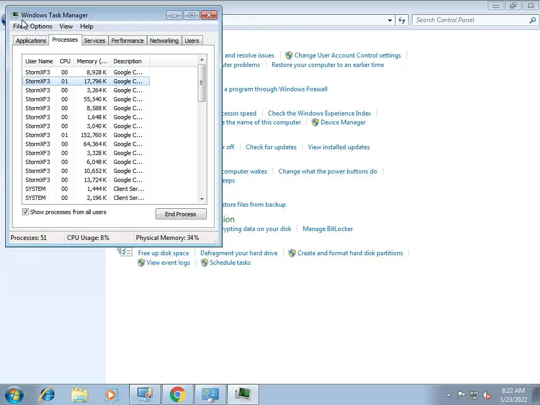Switch to the Networking tab
The image size is (540, 405).
(164, 41)
